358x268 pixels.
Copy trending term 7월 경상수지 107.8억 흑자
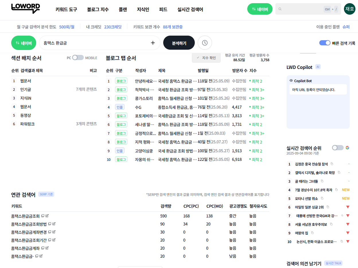[336, 190]
